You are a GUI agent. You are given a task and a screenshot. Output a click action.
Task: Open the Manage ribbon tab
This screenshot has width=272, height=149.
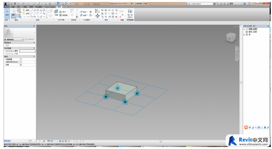coord(31,7)
